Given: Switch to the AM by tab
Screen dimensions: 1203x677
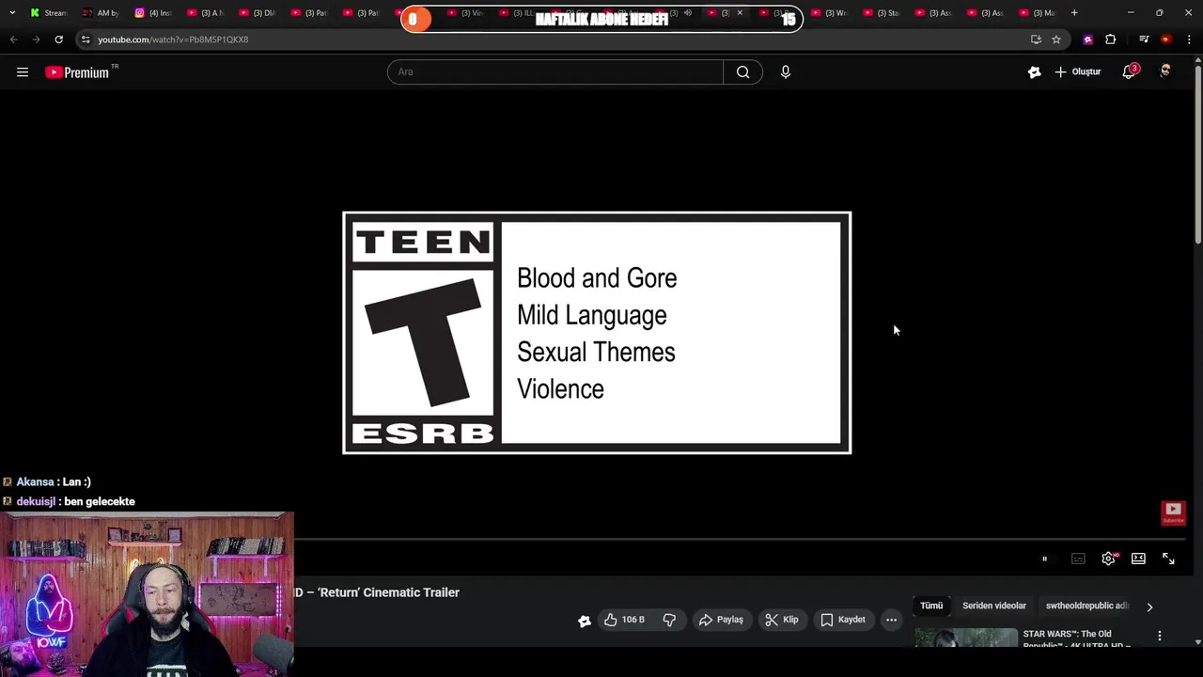Looking at the screenshot, I should pyautogui.click(x=101, y=13).
